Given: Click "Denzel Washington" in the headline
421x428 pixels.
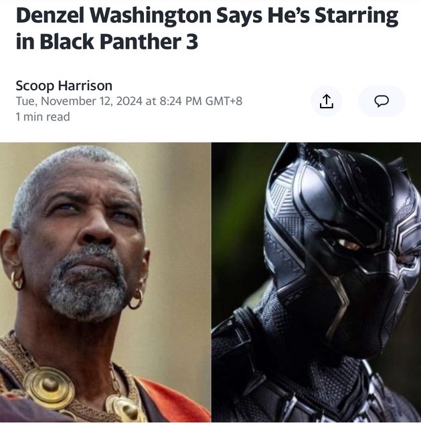Looking at the screenshot, I should tap(114, 16).
